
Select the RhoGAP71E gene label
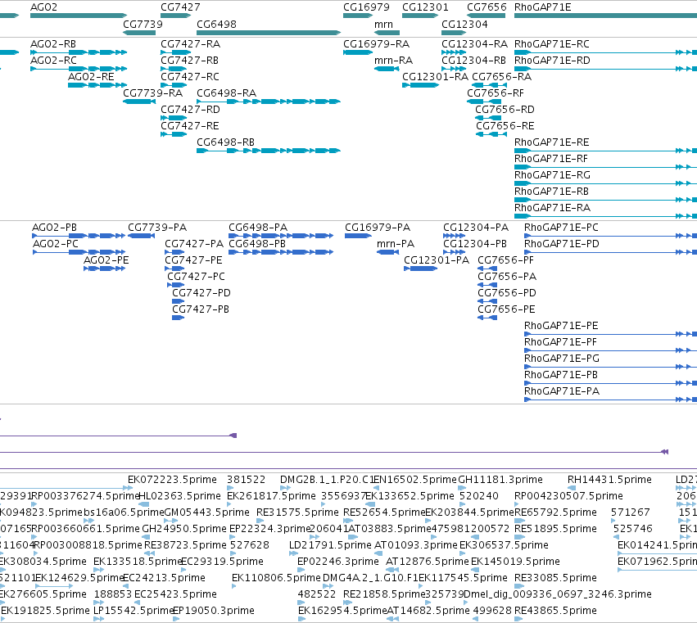[543, 7]
